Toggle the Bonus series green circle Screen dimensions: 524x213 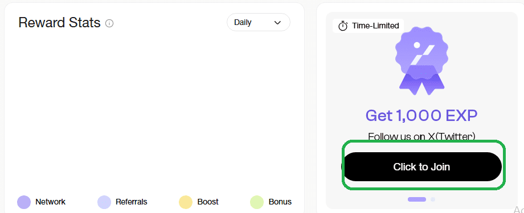(257, 202)
